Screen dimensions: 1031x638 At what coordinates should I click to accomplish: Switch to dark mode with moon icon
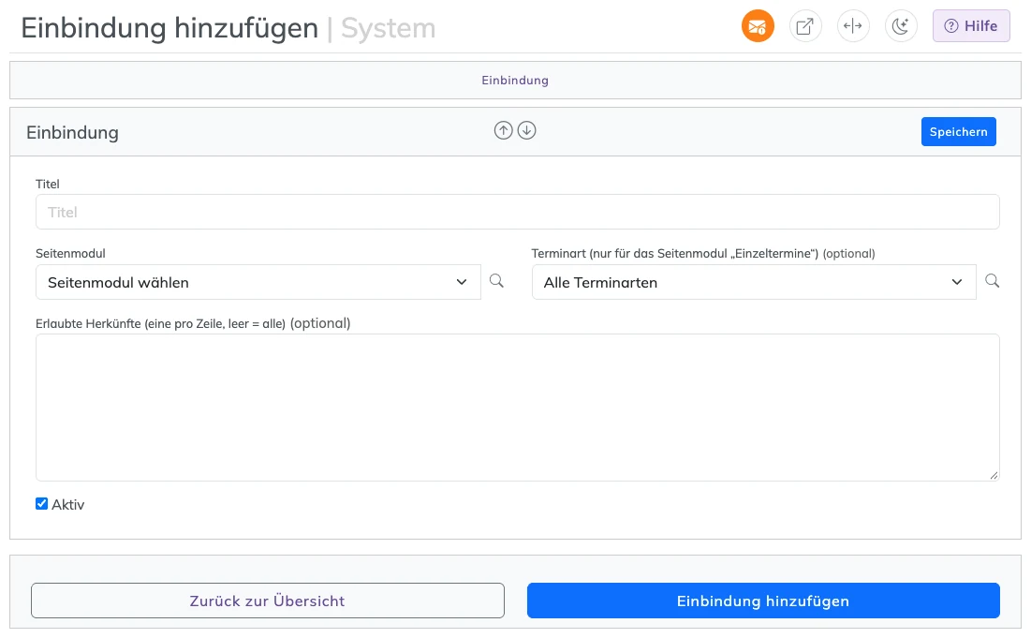click(x=900, y=26)
